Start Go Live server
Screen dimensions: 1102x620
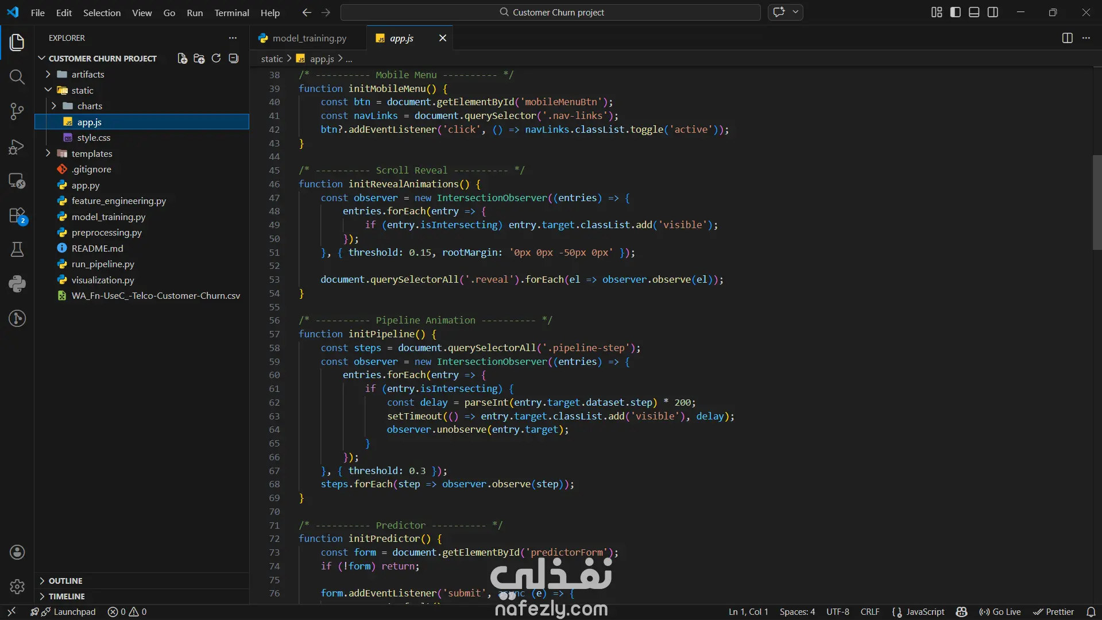coord(1000,612)
